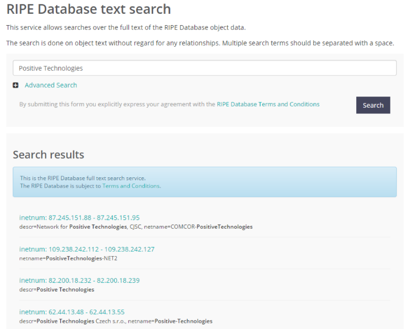Image resolution: width=410 pixels, height=329 pixels.
Task: Click the Search results heading
Action: click(48, 154)
